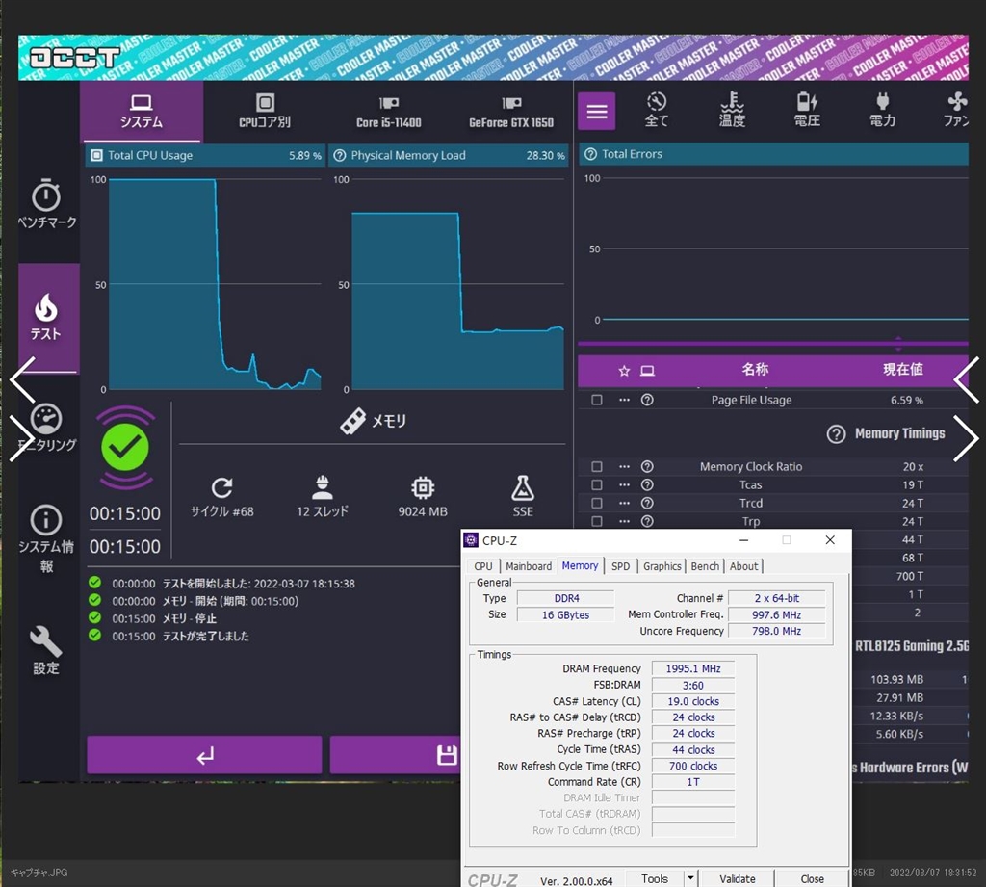This screenshot has width=986, height=887.
Task: Click the 現在値 current value column header
Action: (x=903, y=370)
